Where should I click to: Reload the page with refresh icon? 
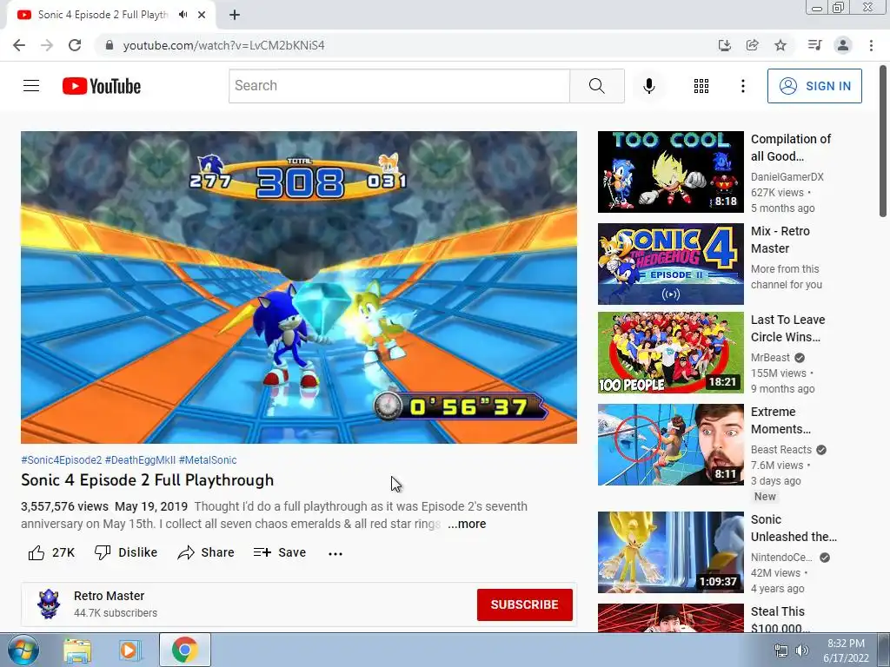(75, 45)
